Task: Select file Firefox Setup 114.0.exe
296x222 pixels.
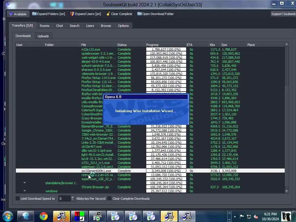Action: coord(99,78)
